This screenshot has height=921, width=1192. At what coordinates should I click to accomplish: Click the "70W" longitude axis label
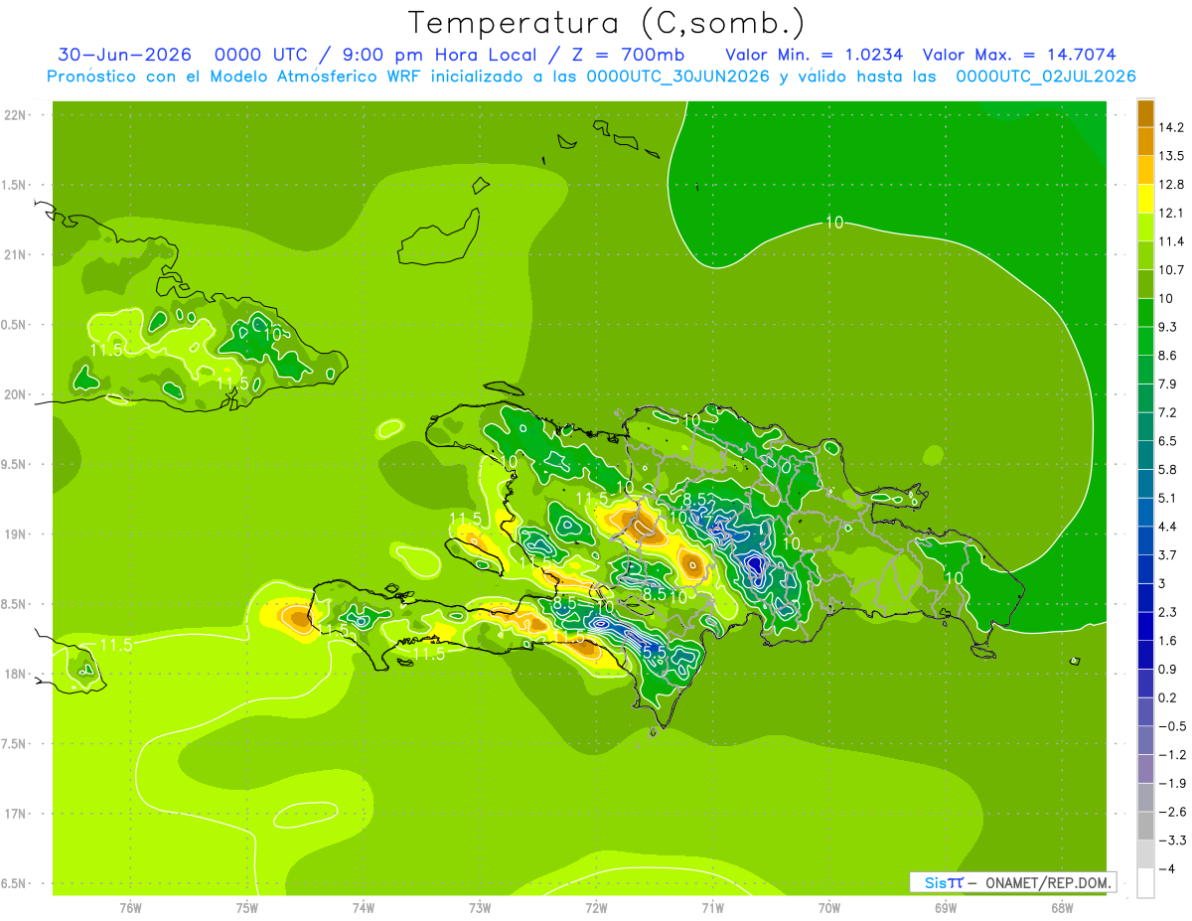tap(829, 908)
